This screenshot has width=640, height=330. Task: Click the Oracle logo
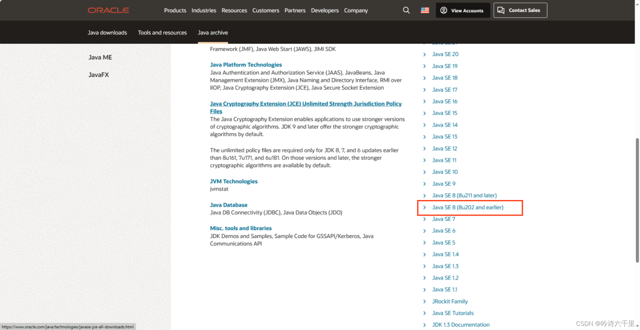click(x=108, y=10)
